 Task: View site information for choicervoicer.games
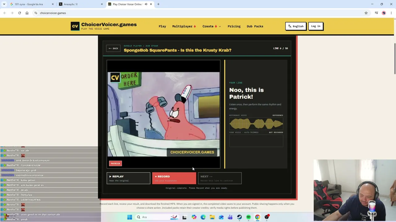tap(36, 13)
